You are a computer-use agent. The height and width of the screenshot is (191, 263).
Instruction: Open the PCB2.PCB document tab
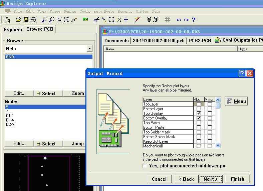(200, 41)
